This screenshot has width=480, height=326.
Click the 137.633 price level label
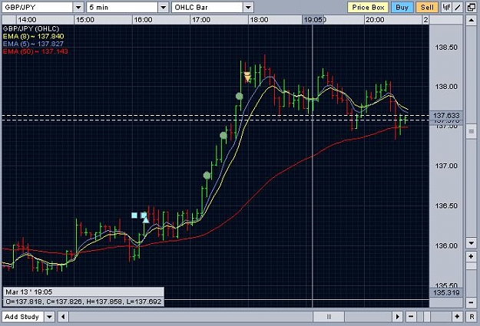446,115
